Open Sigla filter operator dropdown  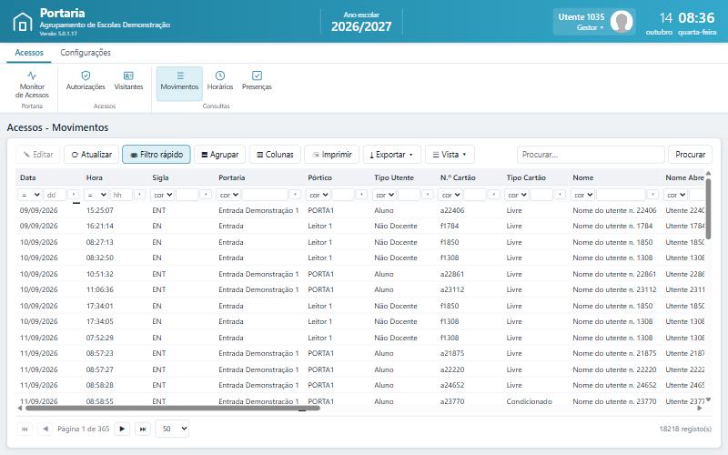[163, 195]
